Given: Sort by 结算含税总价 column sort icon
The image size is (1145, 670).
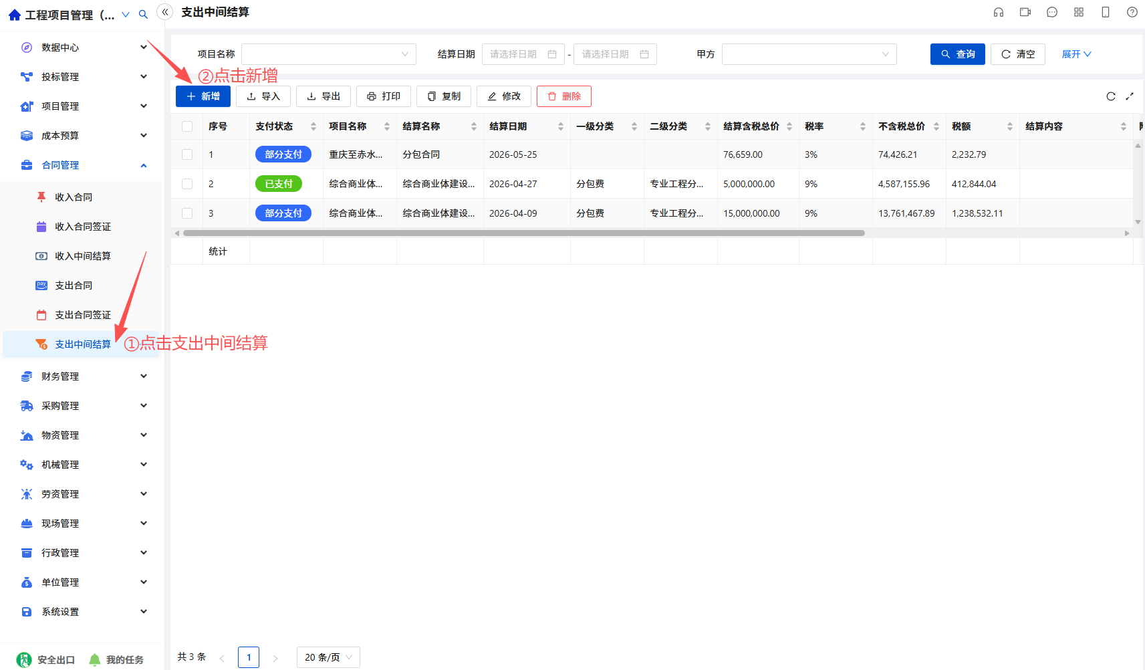Looking at the screenshot, I should [789, 126].
